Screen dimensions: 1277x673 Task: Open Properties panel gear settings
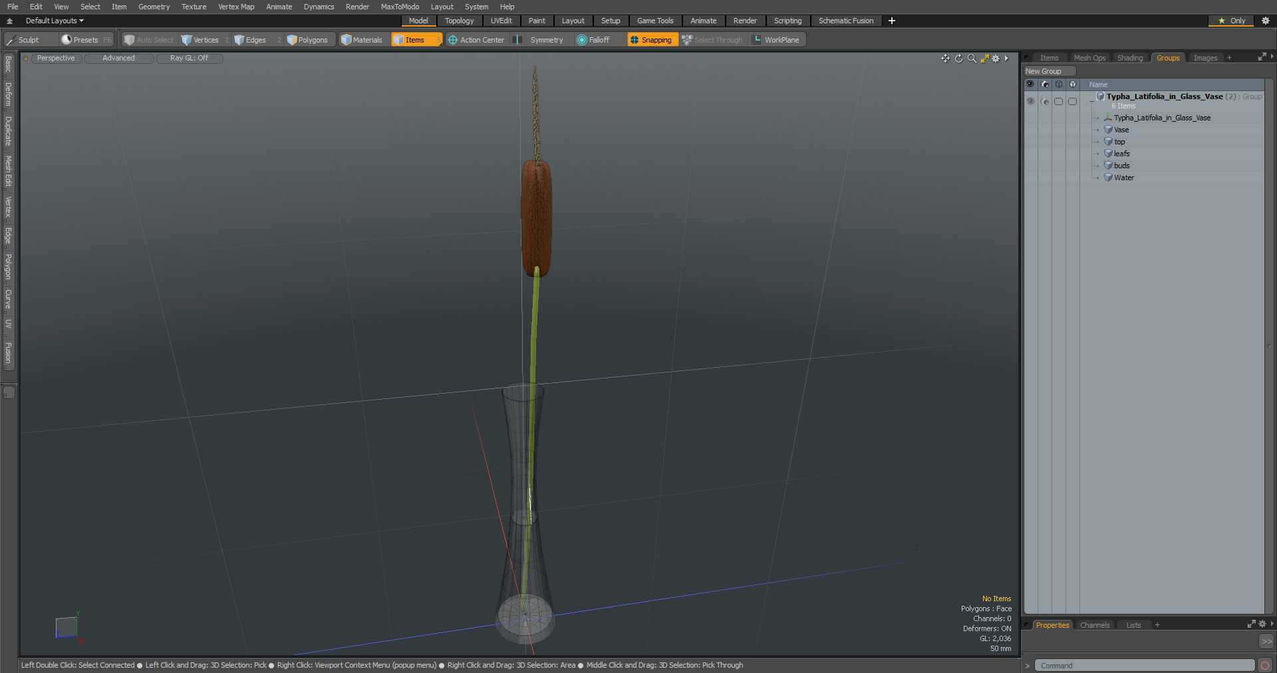pos(1262,624)
